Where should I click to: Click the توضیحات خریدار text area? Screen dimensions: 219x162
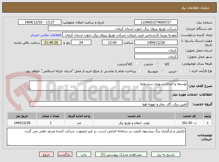tap(96, 137)
